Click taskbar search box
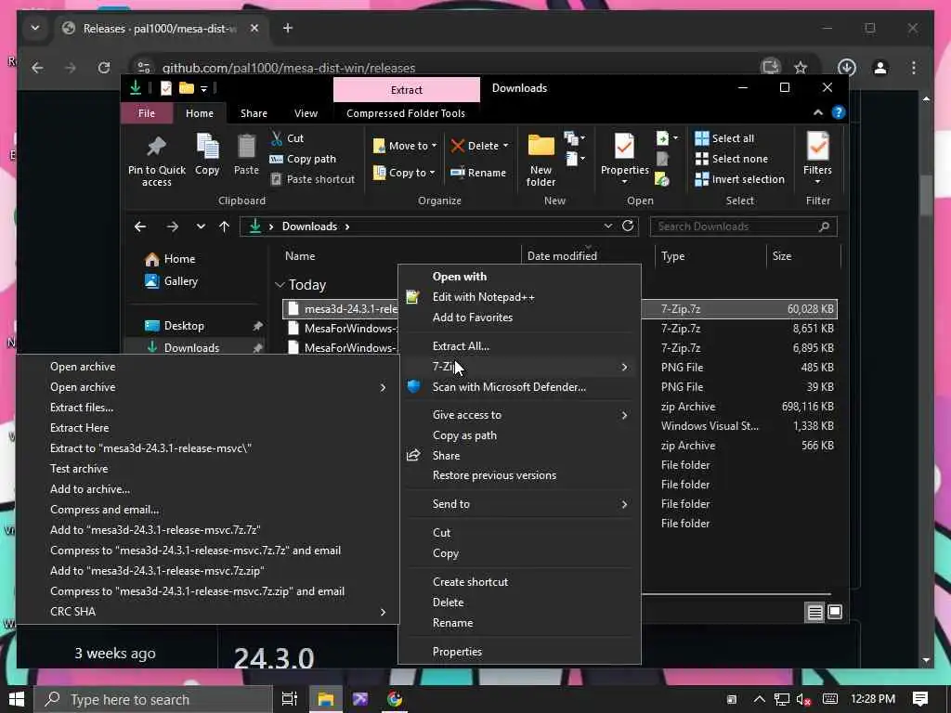951x713 pixels. point(153,700)
